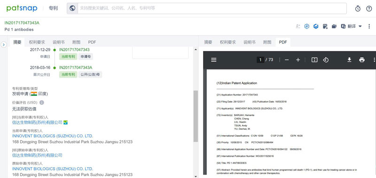Image resolution: width=376 pixels, height=178 pixels.
Task: Open the folder save icon in header
Action: click(334, 26)
